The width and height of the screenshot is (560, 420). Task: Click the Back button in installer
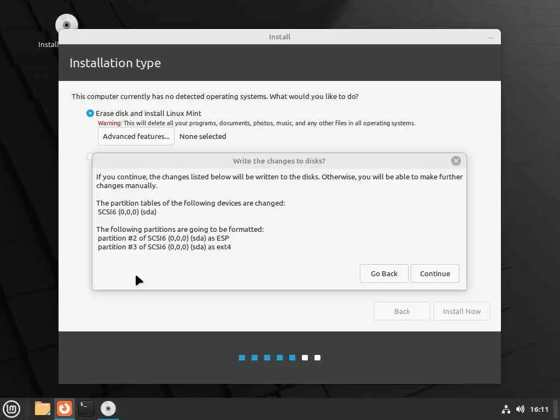click(x=402, y=311)
